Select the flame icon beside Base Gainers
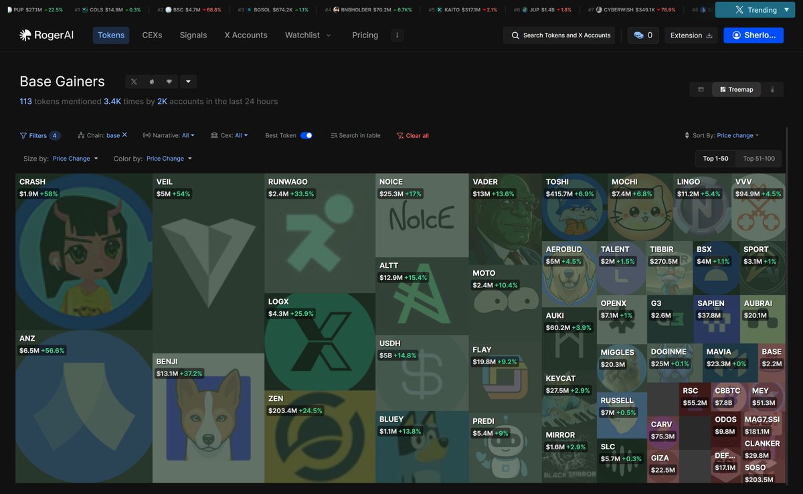This screenshot has width=803, height=494. [x=151, y=82]
